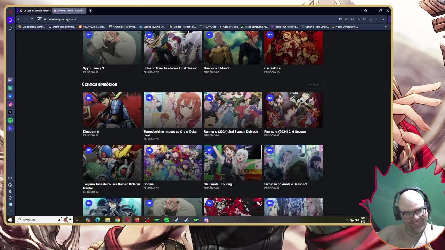This screenshot has width=445, height=250.
Task: Open Track Your Relic Progress bookmark
Action: tap(284, 27)
